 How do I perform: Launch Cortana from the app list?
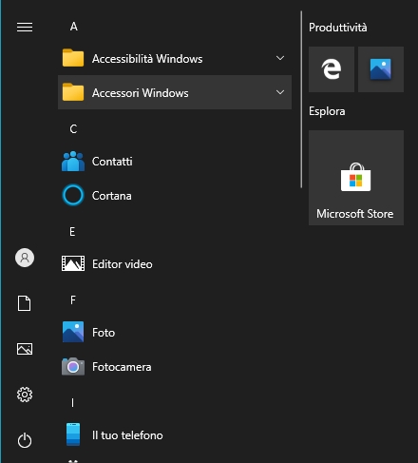pyautogui.click(x=175, y=196)
